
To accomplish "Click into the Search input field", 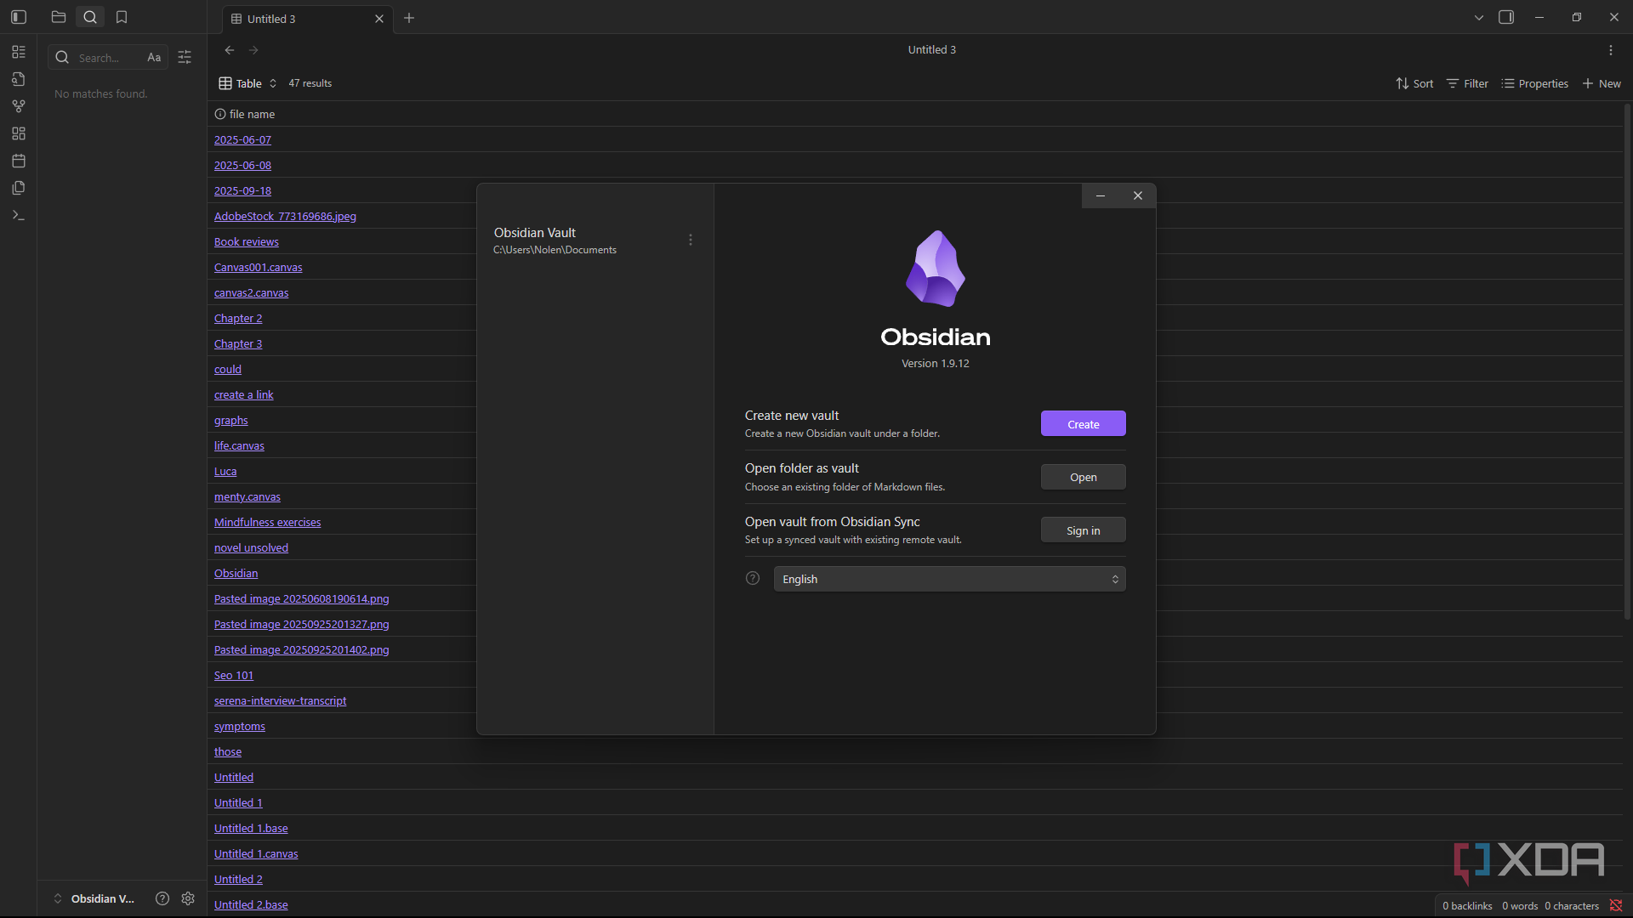I will 109,57.
